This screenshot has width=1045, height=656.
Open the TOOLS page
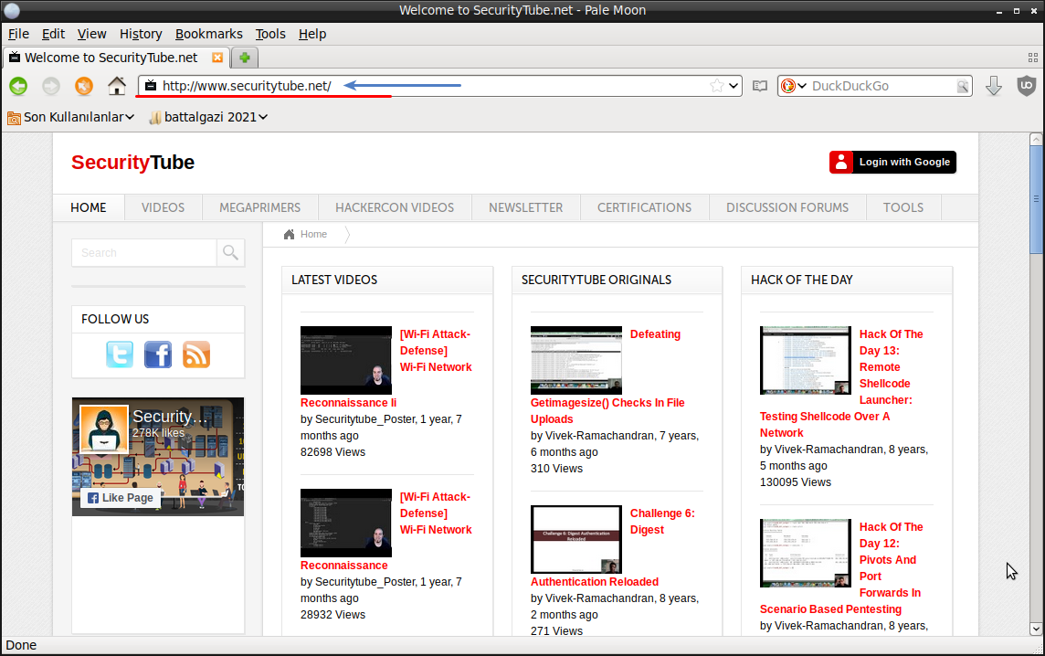tap(903, 207)
